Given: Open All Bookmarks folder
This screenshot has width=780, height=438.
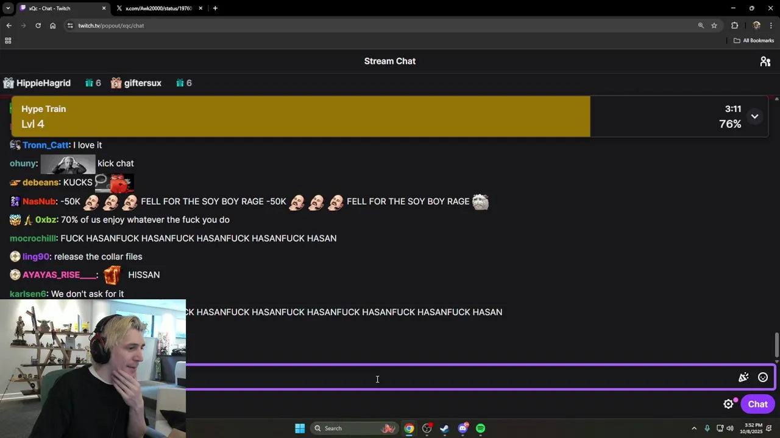Looking at the screenshot, I should (x=754, y=41).
